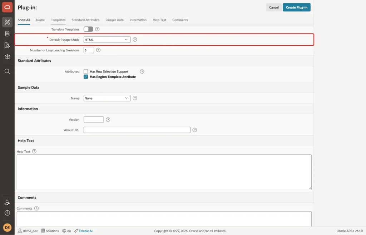Image resolution: width=366 pixels, height=235 pixels.
Task: Open search from the sidebar
Action: (7, 71)
